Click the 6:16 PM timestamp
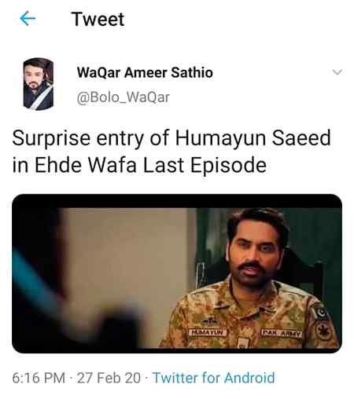 coord(39,378)
